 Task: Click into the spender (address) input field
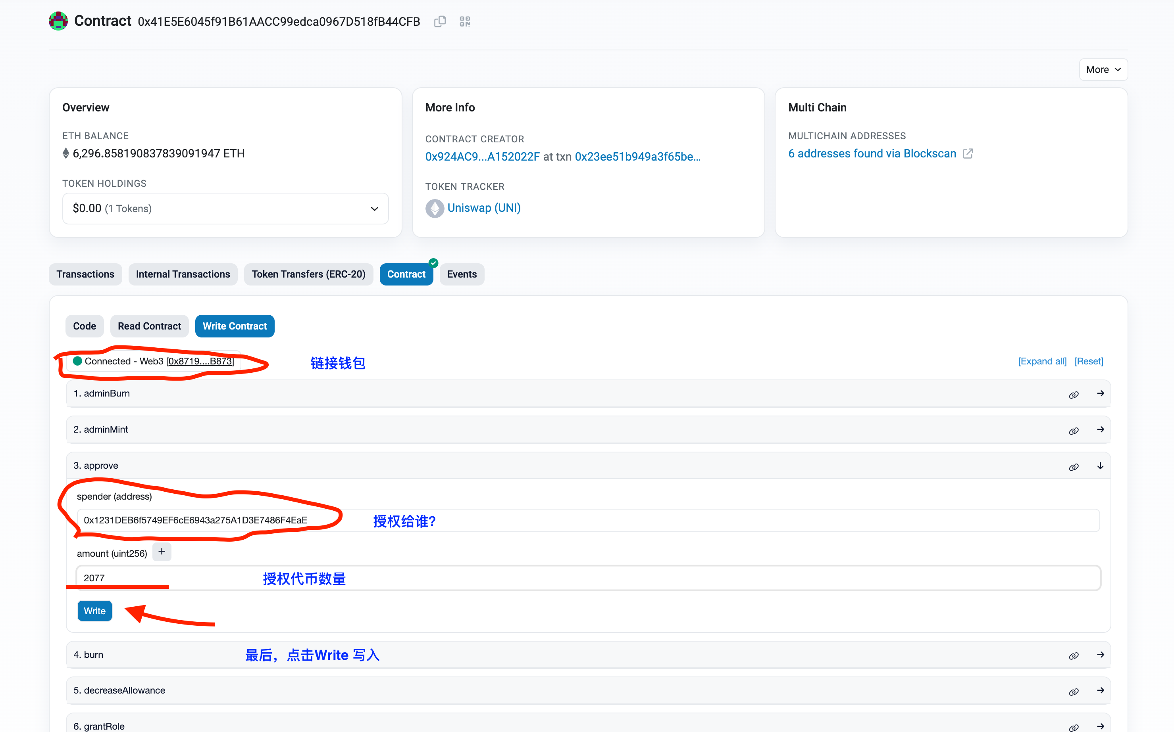588,520
